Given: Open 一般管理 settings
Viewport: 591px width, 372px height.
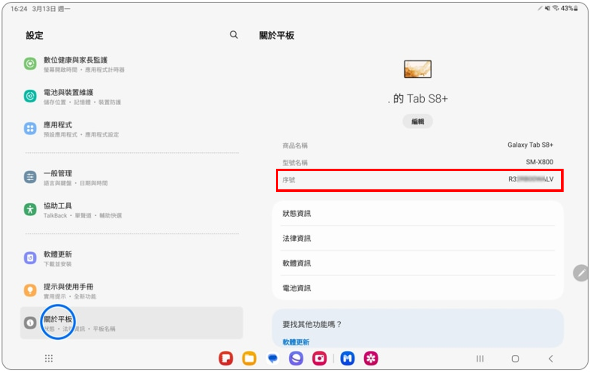Looking at the screenshot, I should (131, 177).
